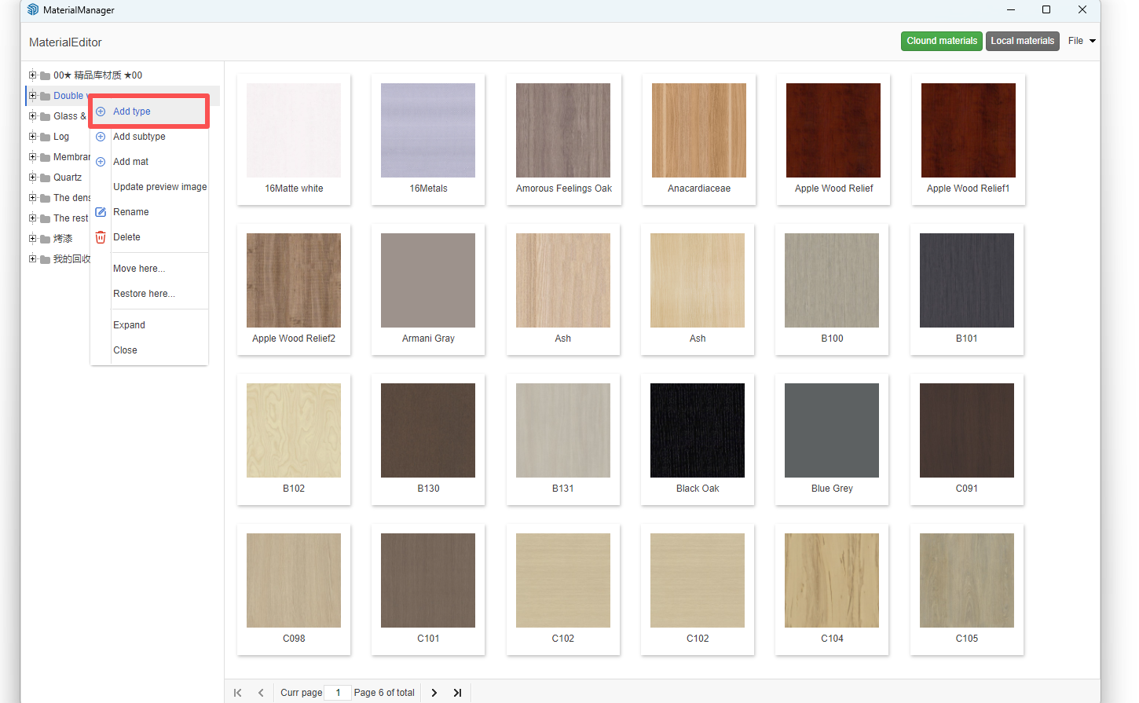The height and width of the screenshot is (703, 1139).
Task: Select Move here... in context menu
Action: tap(139, 269)
